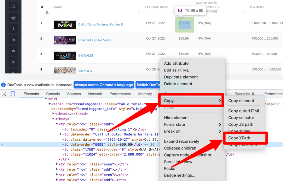Open the SIGNALIS game link
283x181 pixels.
pos(86,56)
